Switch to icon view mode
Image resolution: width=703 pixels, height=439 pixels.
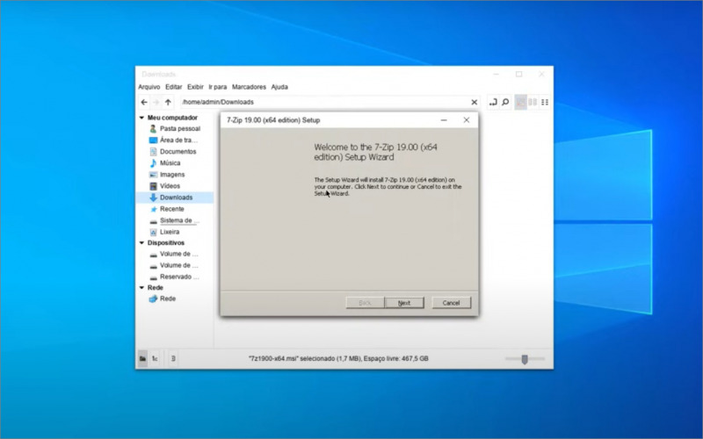520,102
